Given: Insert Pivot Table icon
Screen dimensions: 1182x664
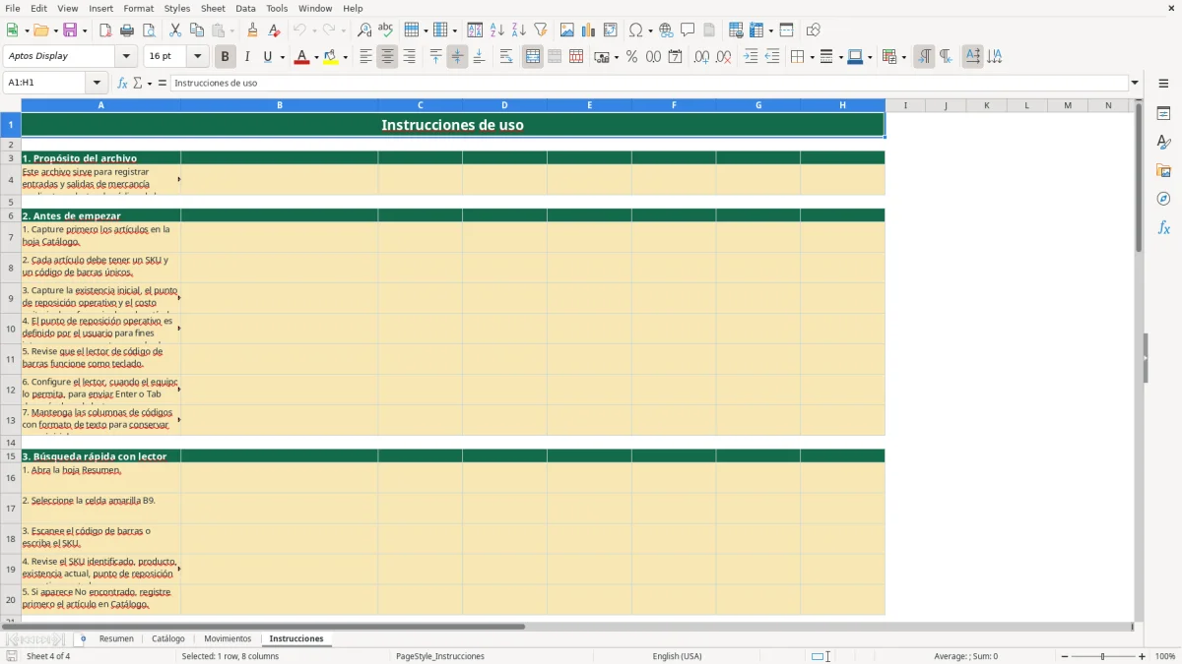Looking at the screenshot, I should coord(611,30).
